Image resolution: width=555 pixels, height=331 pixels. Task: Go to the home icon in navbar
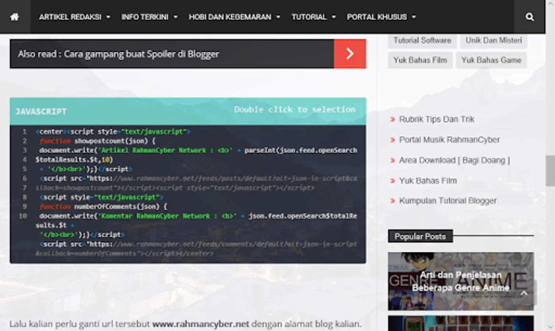coord(15,17)
